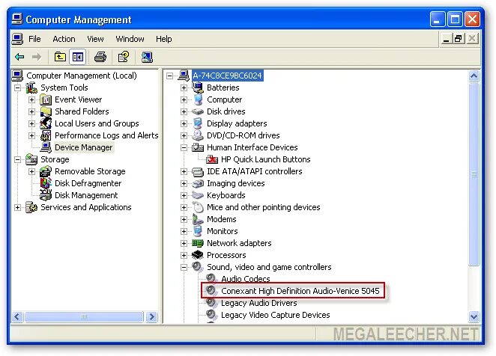The height and width of the screenshot is (356, 496).
Task: Click left pane horizontal scroll right arrow
Action: 152,317
